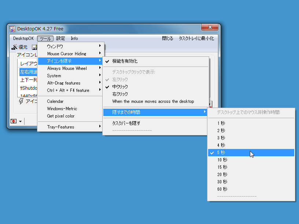This screenshot has width=299, height=224.
Task: Select the Shutdo layout list row
Action: [x=28, y=88]
